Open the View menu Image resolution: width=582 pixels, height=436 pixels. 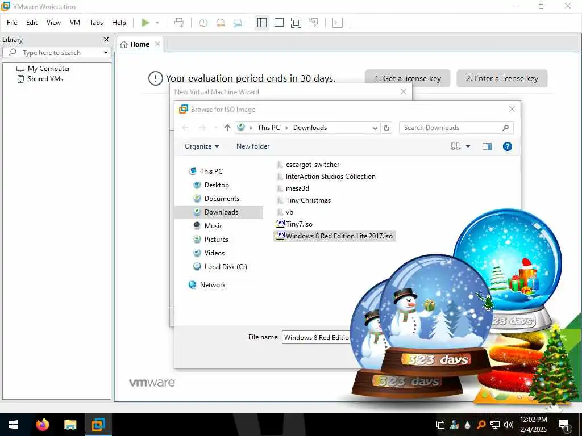[x=53, y=23]
